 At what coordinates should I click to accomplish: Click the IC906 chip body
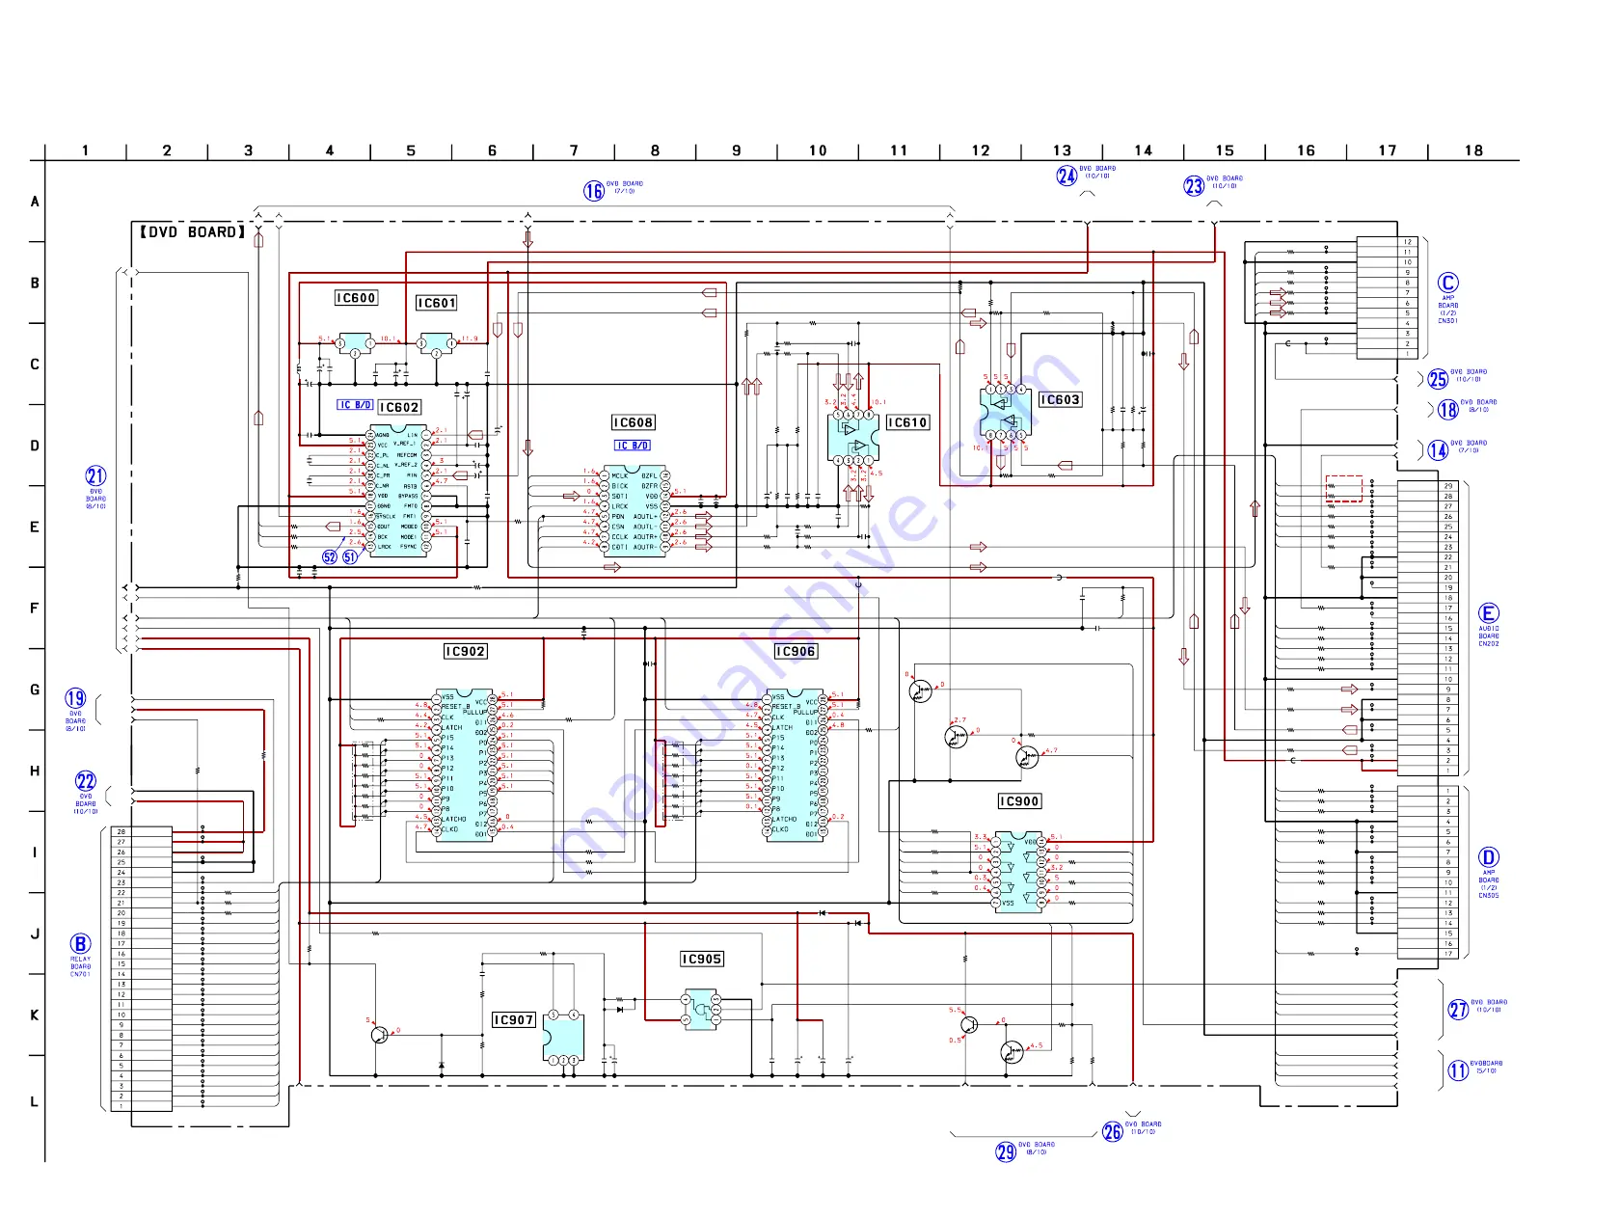796,766
